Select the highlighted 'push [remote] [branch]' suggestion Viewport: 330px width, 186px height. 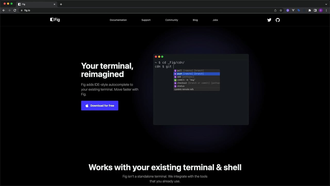tap(197, 74)
